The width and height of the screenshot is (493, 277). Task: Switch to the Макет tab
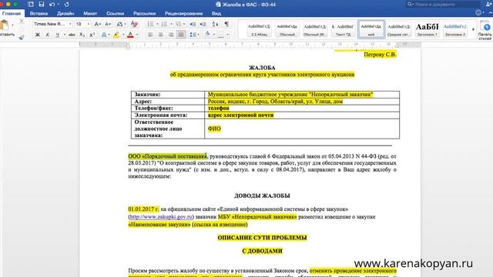(x=90, y=14)
